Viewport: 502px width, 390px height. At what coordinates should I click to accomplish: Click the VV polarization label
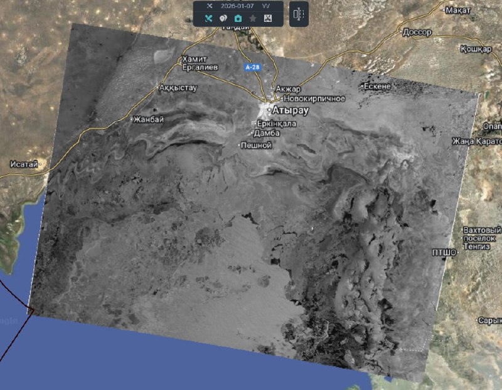tap(265, 6)
